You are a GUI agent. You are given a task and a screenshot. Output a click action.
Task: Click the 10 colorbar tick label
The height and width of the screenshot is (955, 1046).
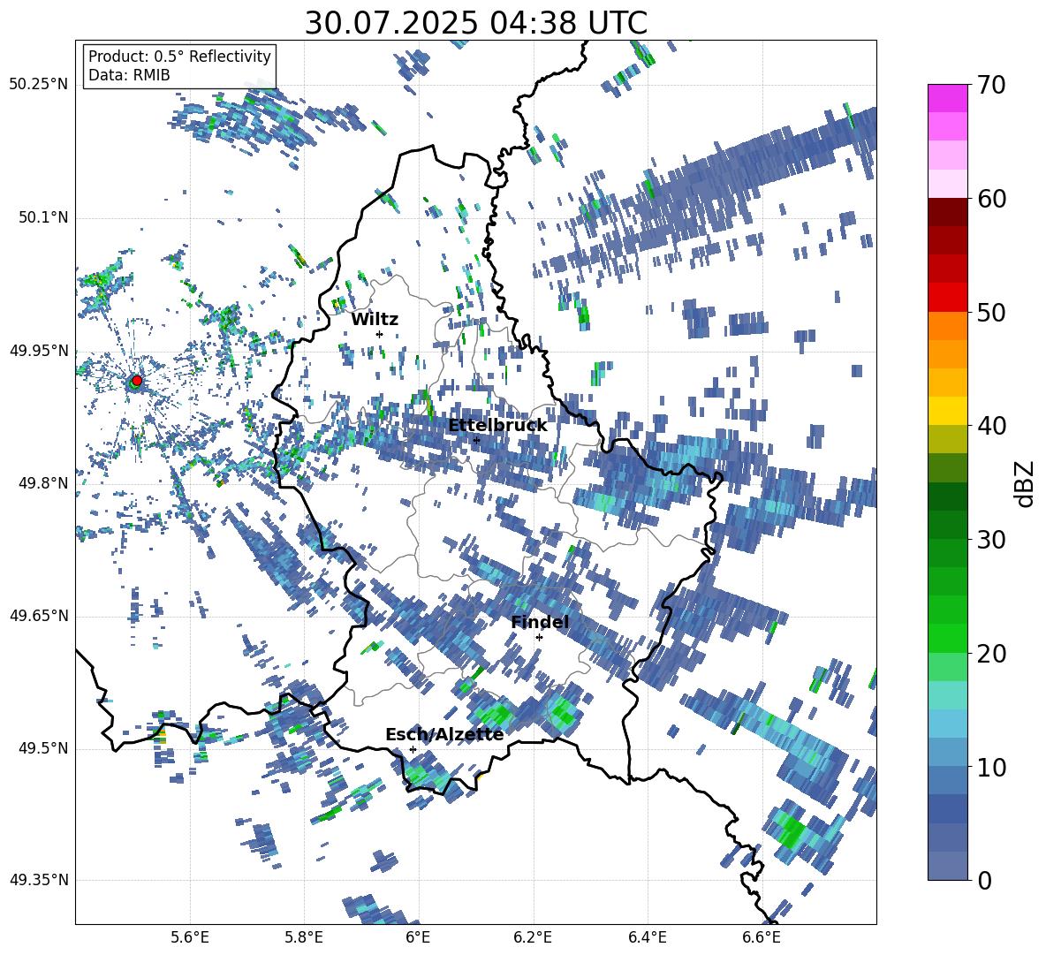click(991, 767)
